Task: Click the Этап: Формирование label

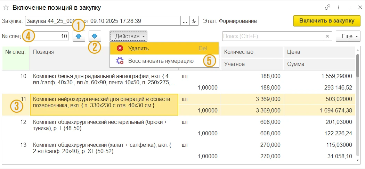Action: [230, 21]
